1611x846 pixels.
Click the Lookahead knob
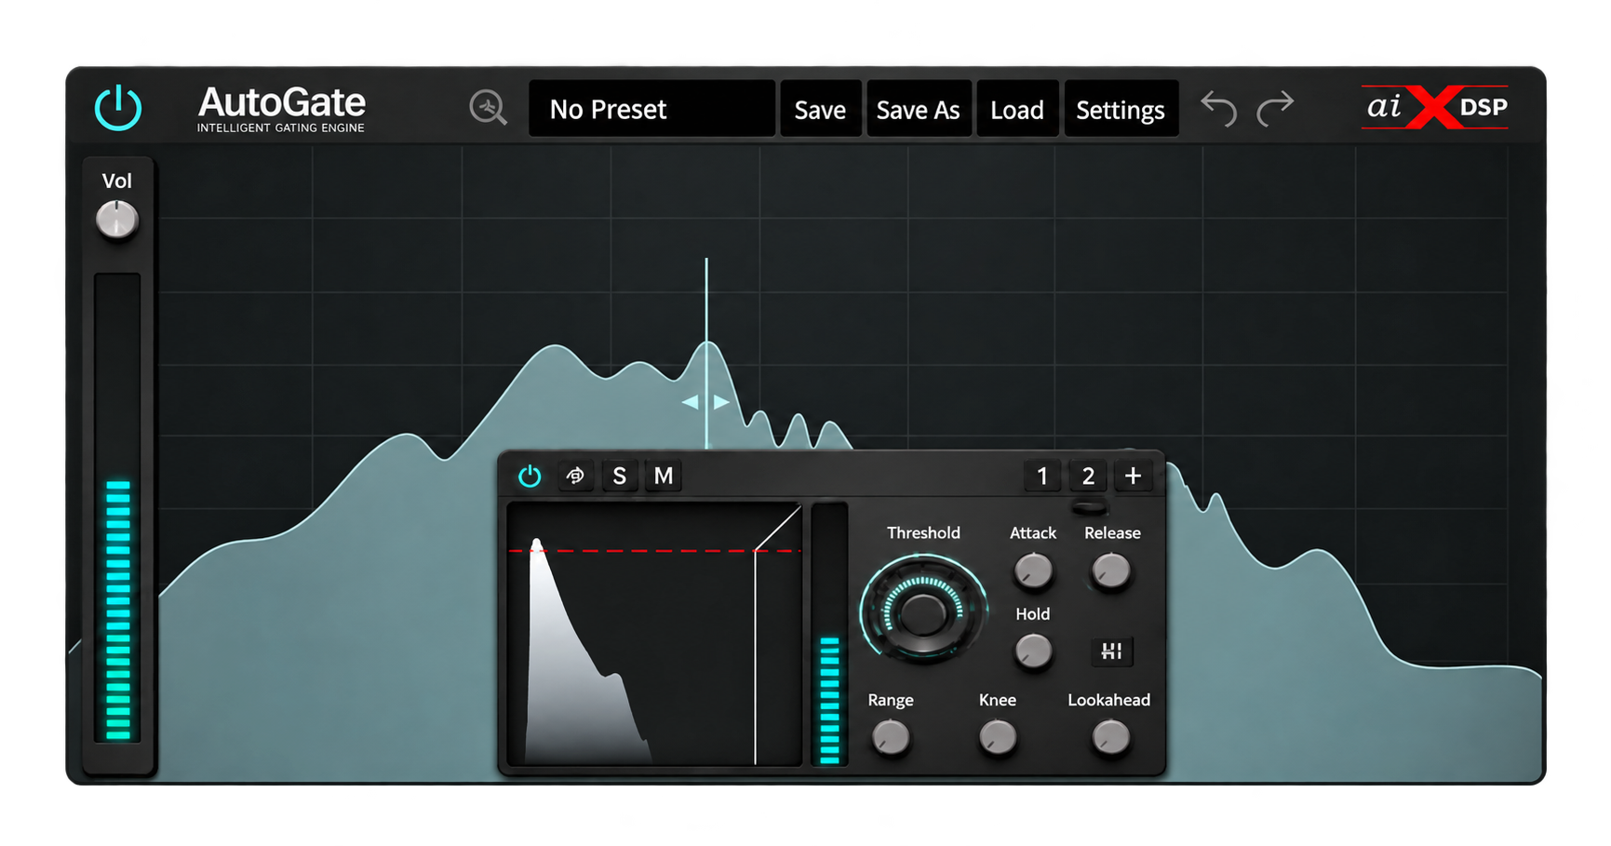click(1110, 738)
